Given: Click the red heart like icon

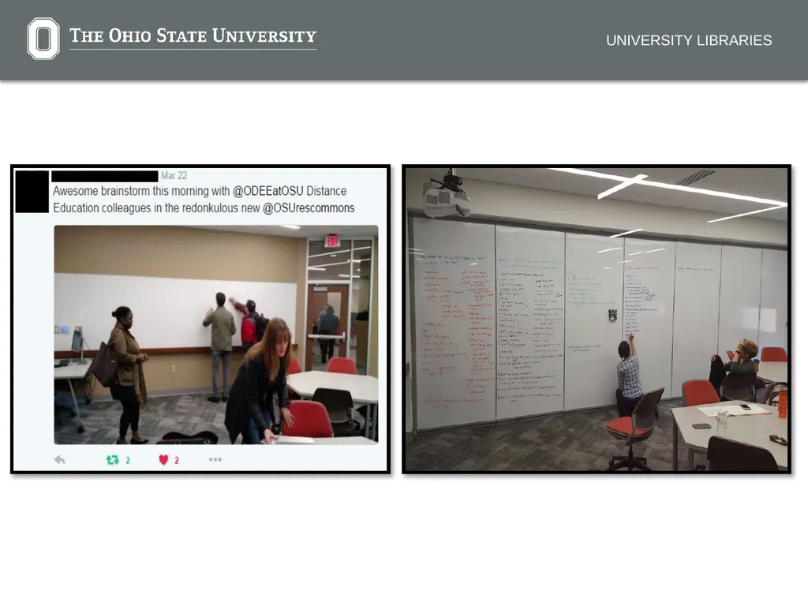Looking at the screenshot, I should pos(163,460).
